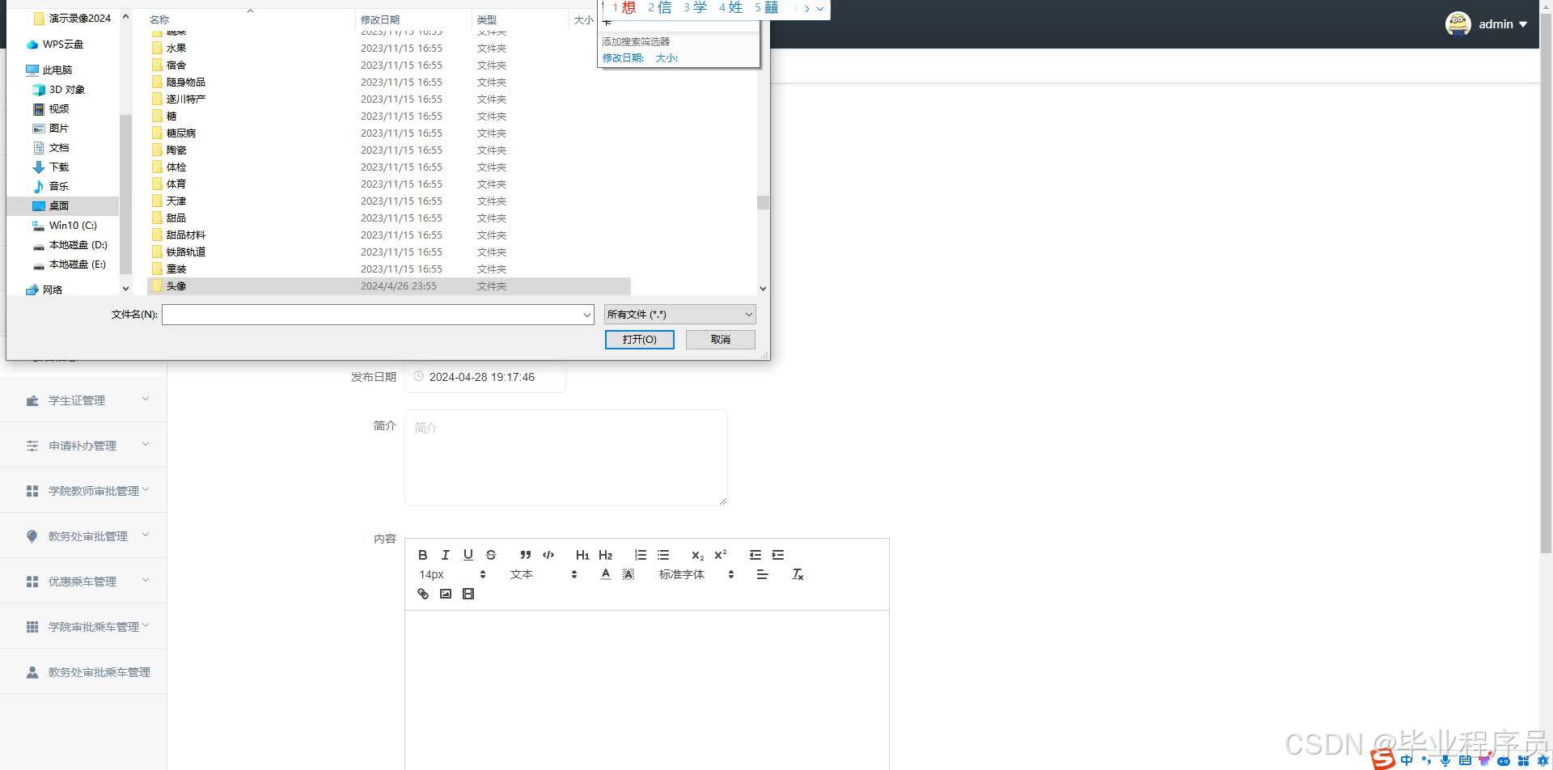Toggle strikethrough in editor toolbar

[x=490, y=555]
